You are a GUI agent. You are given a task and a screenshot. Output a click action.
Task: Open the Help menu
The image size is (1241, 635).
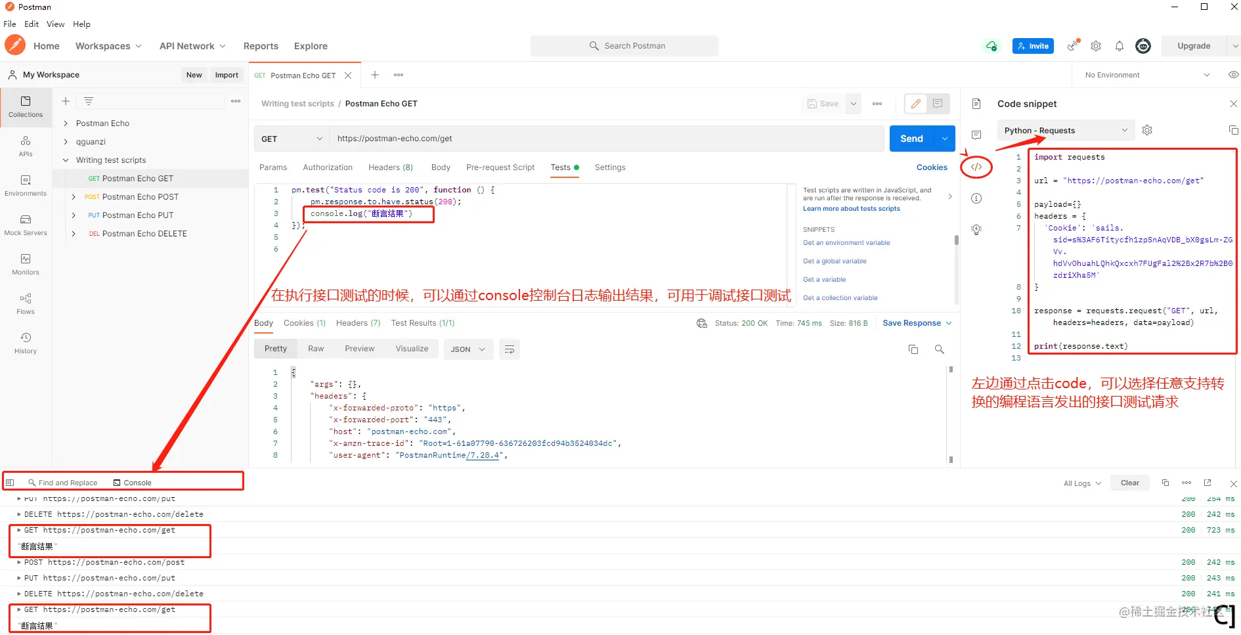[x=81, y=24]
